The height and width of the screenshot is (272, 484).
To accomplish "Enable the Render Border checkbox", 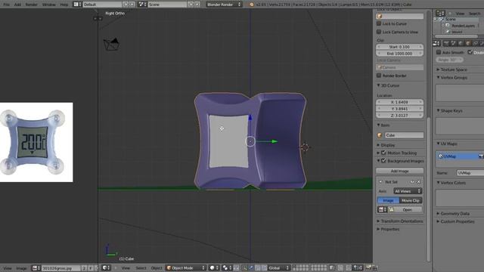I will click(379, 76).
